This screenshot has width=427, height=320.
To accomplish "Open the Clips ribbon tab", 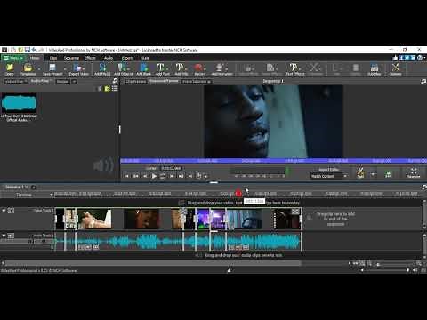I will 53,58.
